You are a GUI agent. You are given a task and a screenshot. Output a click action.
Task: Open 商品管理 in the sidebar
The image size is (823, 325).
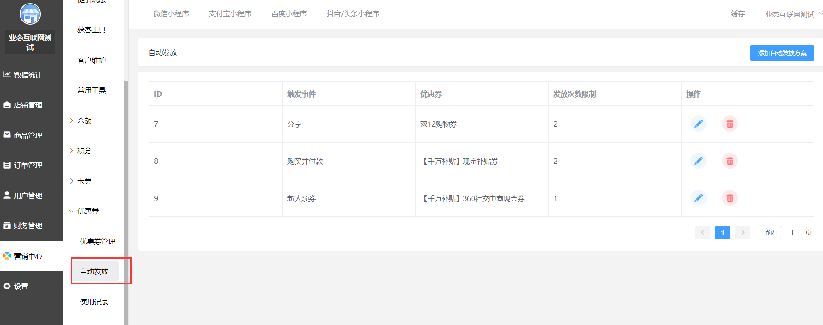(31, 135)
